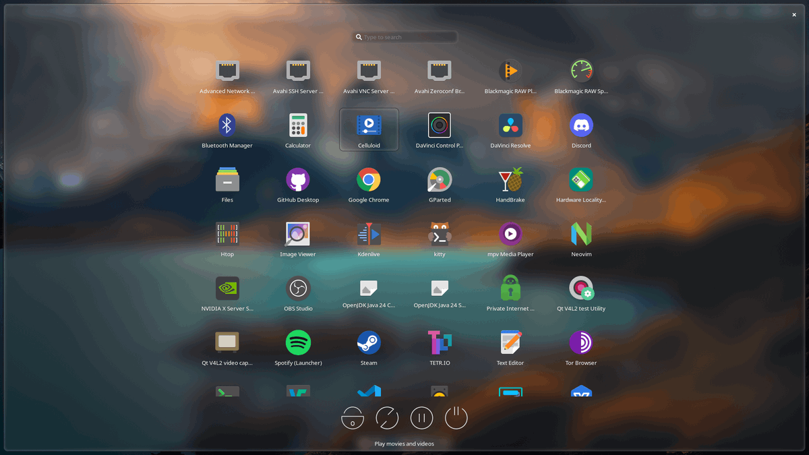This screenshot has height=455, width=809.
Task: Open Qt V4L2 test Utility
Action: (x=581, y=294)
